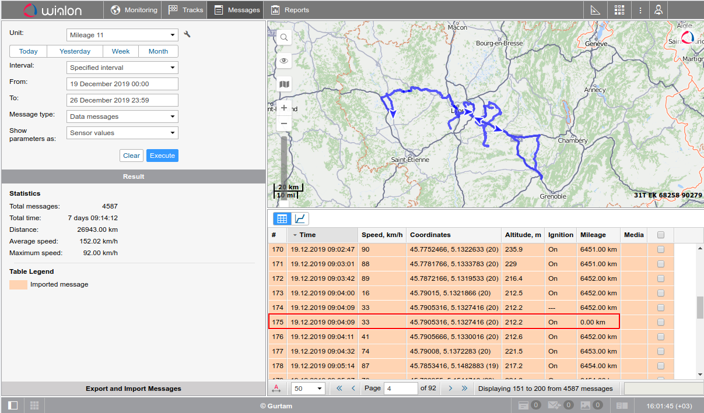
Task: Click the wrench icon for unit properties
Action: [187, 35]
